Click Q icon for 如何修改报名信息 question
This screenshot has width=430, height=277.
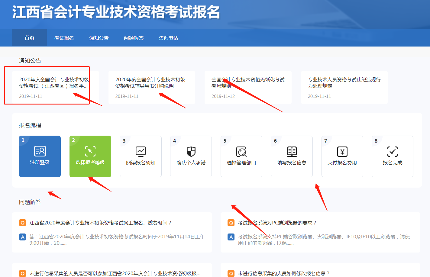point(231,273)
